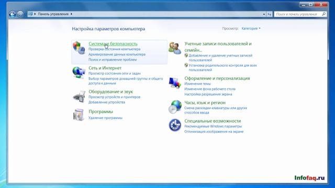Open Рекомендуемые Windows параметры link
The height and width of the screenshot is (188, 335).
(213, 126)
